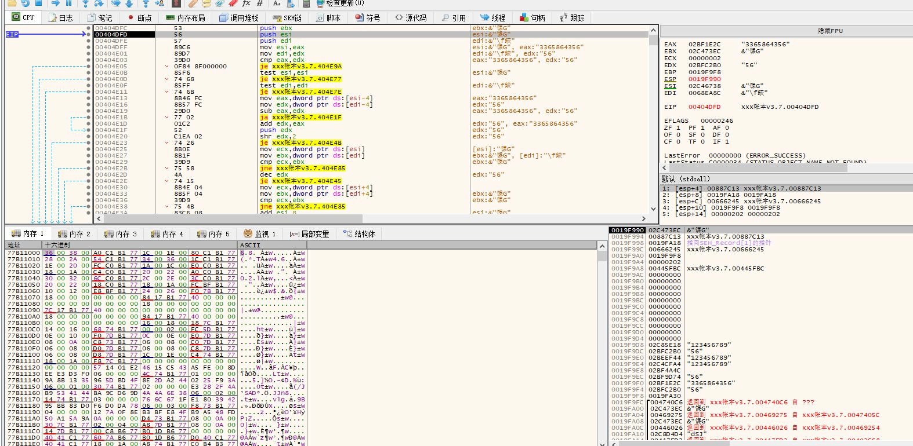
Task: Click the Restart program toolbar icon
Action: point(26,3)
